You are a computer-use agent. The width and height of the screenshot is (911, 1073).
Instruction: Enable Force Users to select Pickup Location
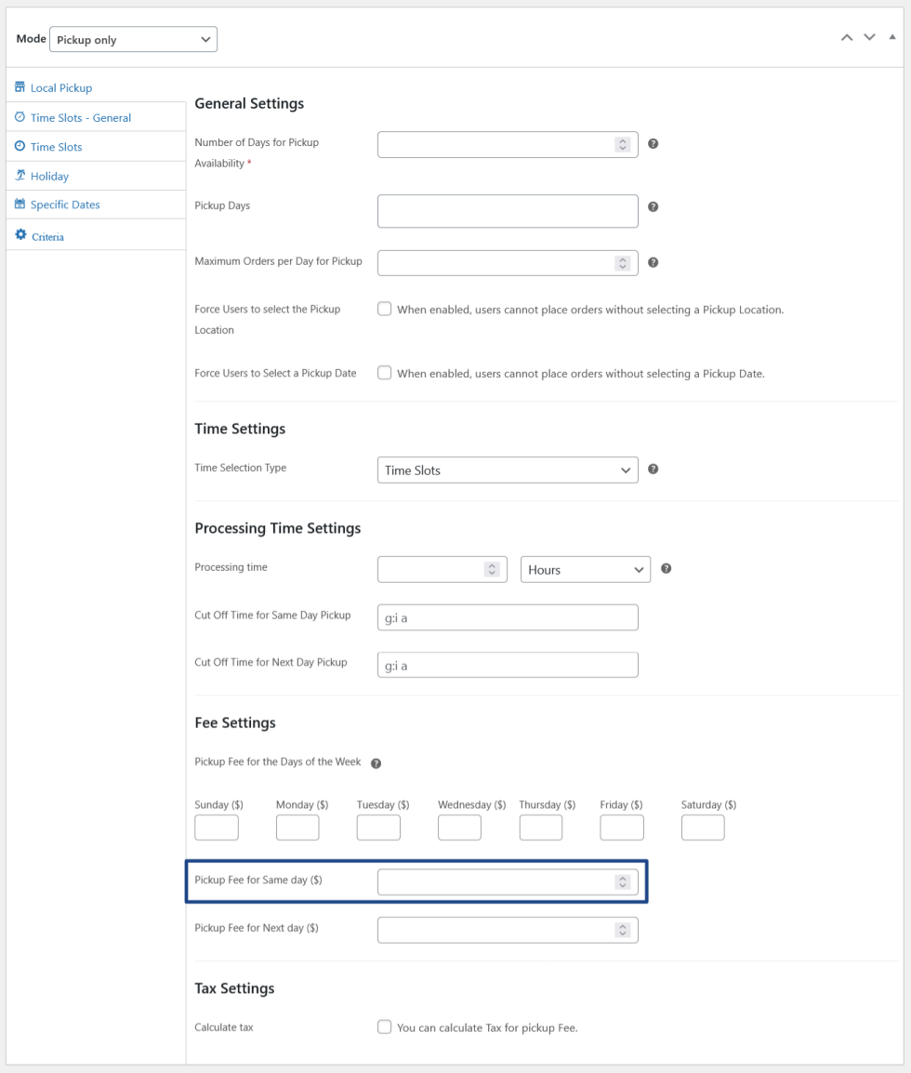coord(384,310)
